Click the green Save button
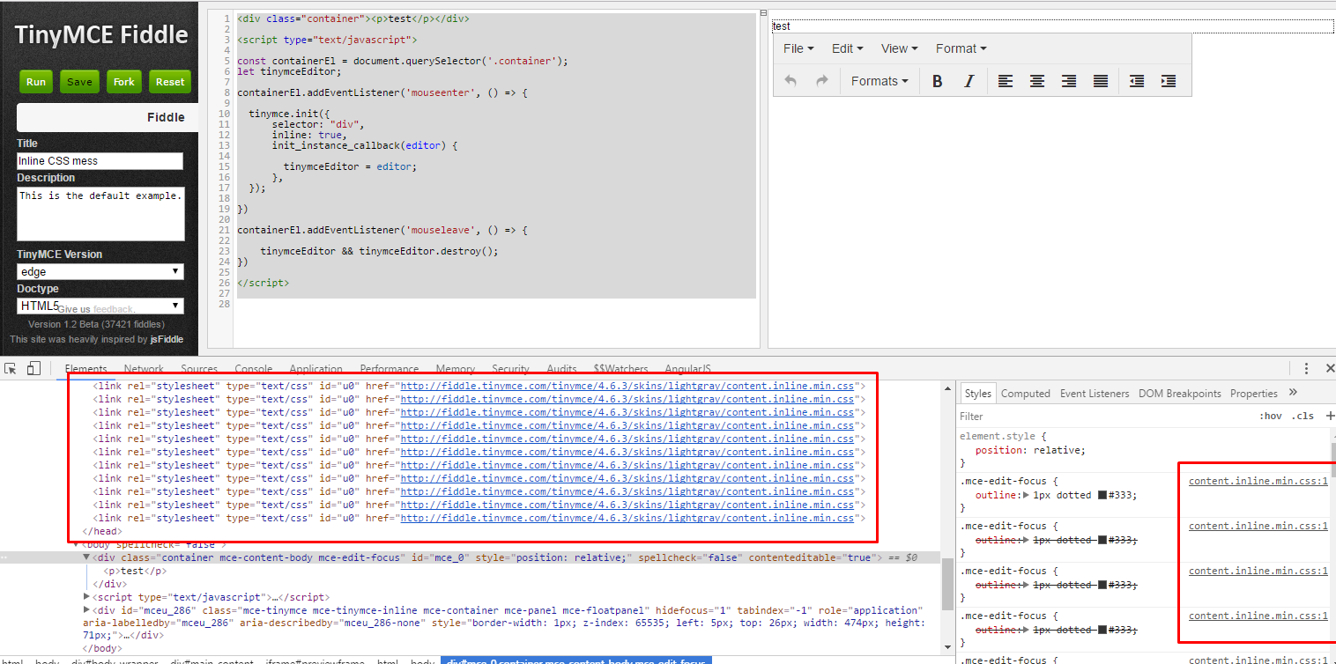This screenshot has height=664, width=1336. [x=79, y=82]
